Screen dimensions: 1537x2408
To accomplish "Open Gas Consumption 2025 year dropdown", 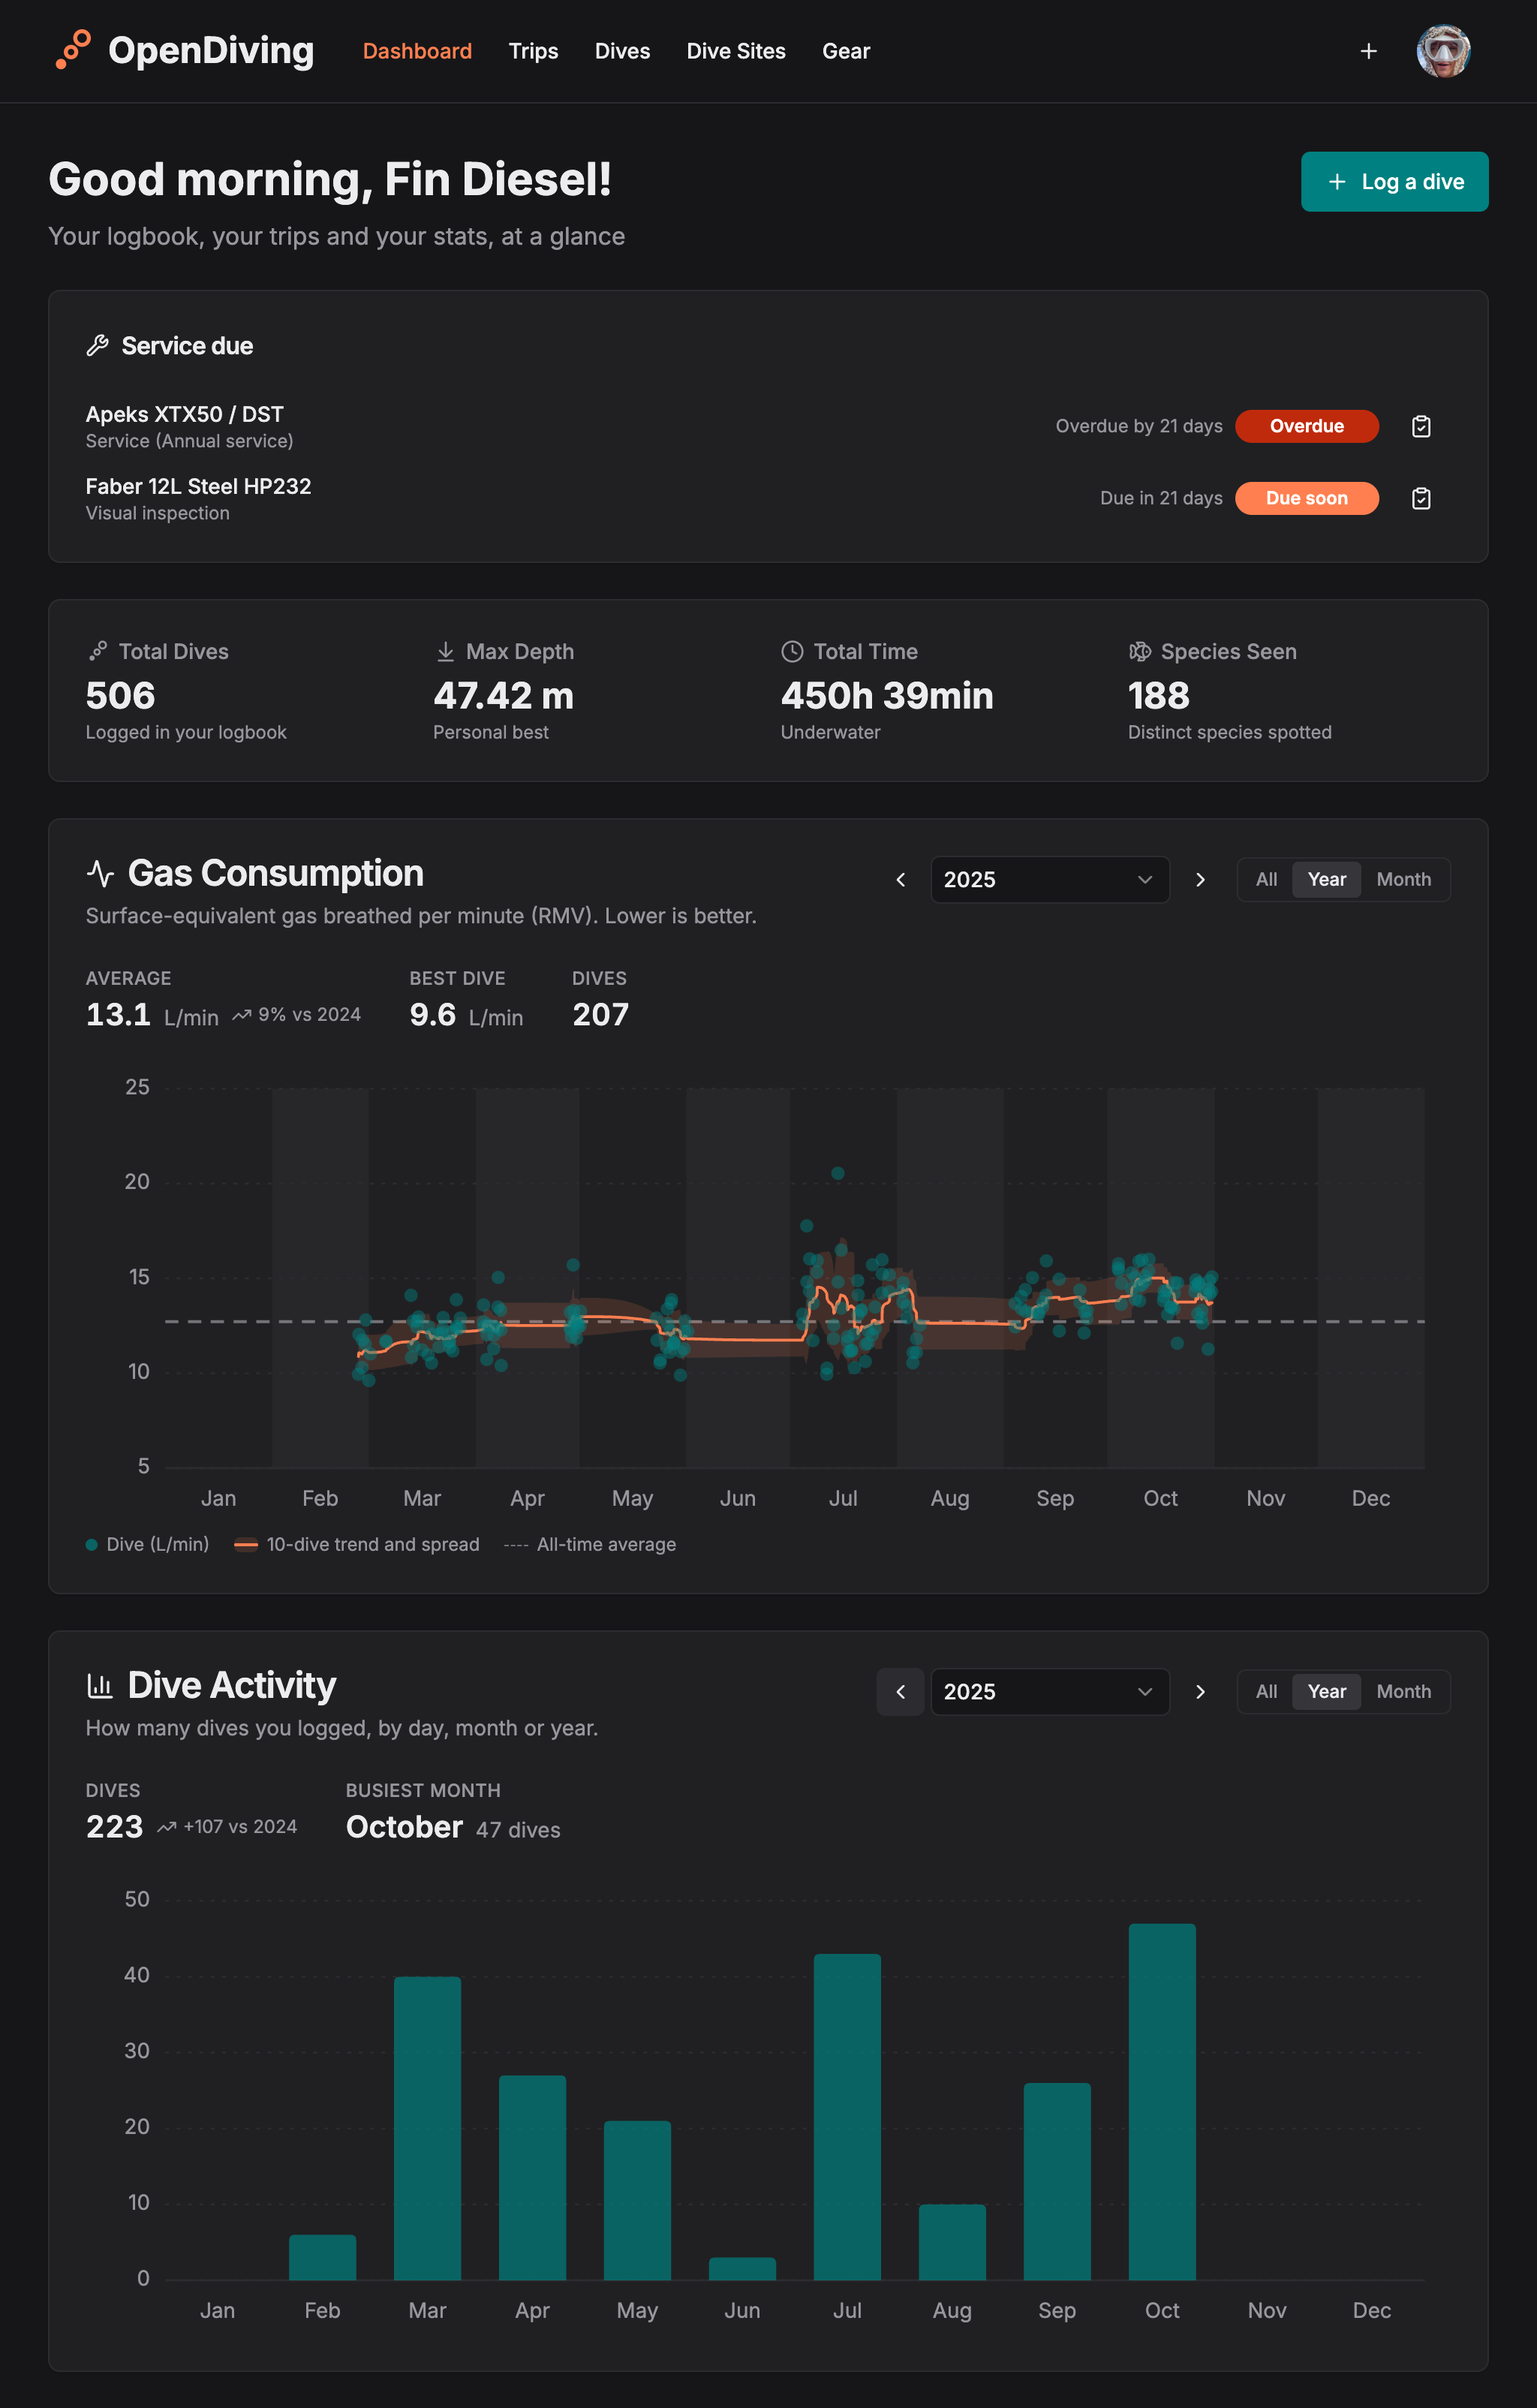I will (1049, 880).
